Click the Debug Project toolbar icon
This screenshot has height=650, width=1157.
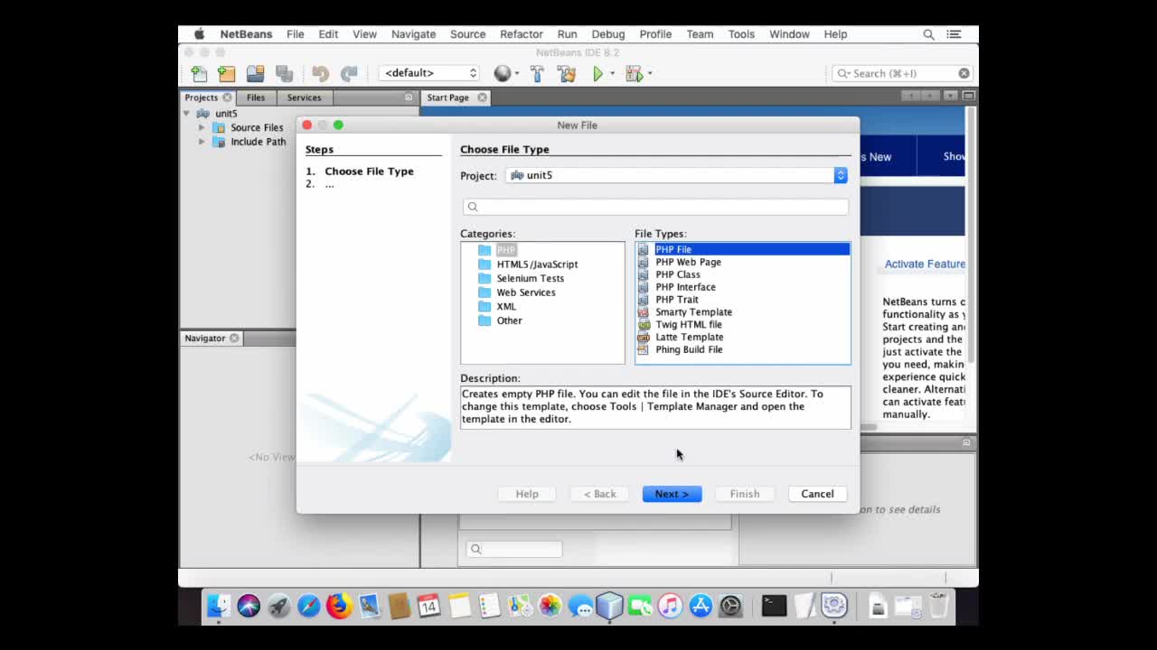coord(634,73)
